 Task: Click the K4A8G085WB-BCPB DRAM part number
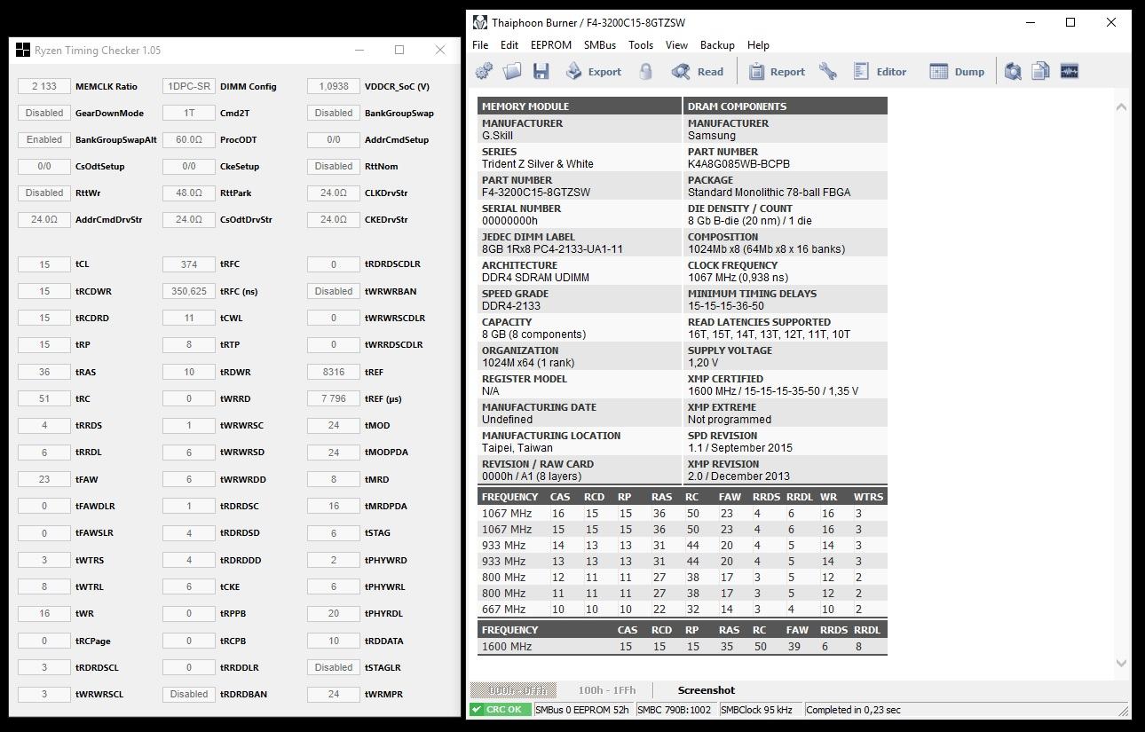(738, 164)
